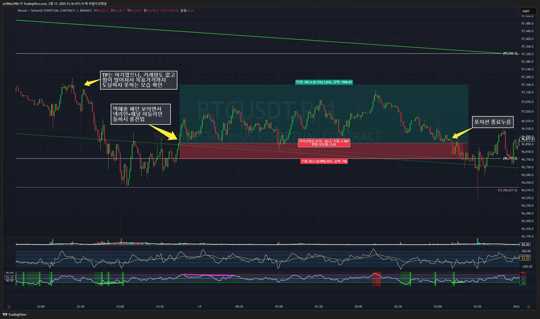Click the 96,877.0 current price label

click(x=527, y=139)
